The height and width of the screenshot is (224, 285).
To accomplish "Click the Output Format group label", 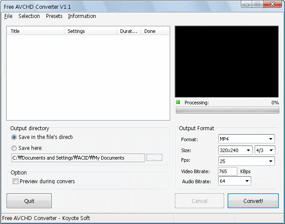I will pyautogui.click(x=196, y=128).
